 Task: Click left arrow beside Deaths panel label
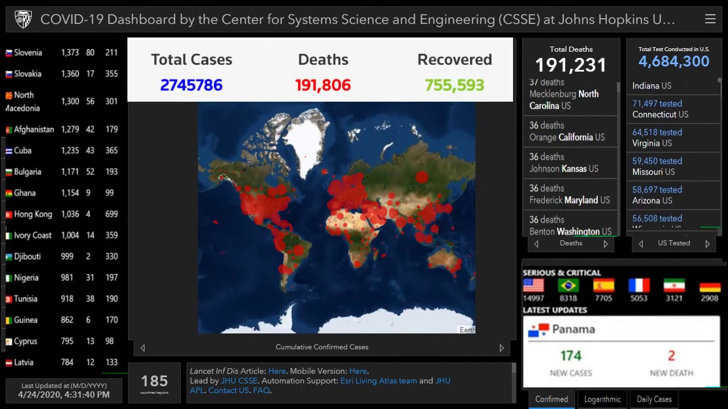(536, 244)
